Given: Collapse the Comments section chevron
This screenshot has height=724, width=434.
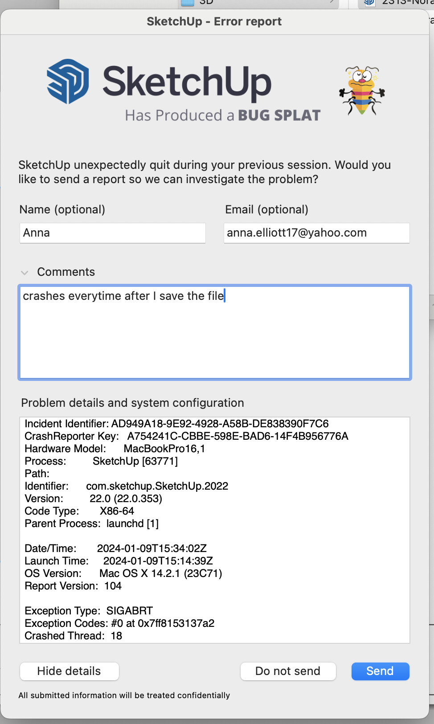Looking at the screenshot, I should pyautogui.click(x=25, y=272).
